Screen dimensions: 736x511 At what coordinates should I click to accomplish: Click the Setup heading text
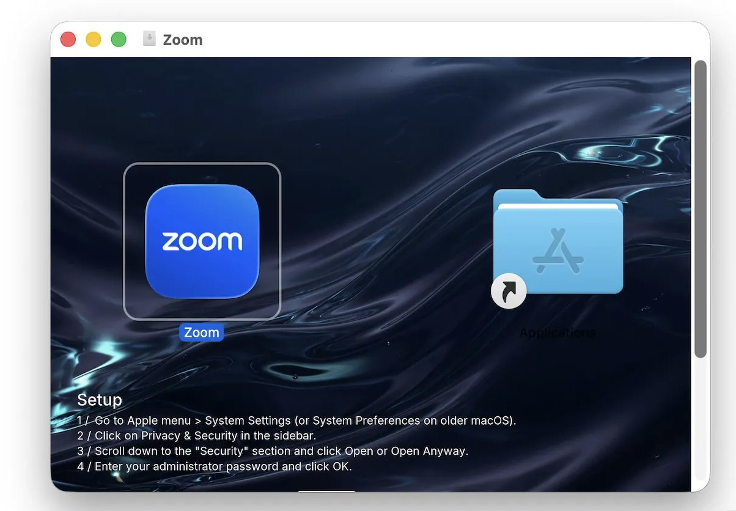(x=100, y=400)
